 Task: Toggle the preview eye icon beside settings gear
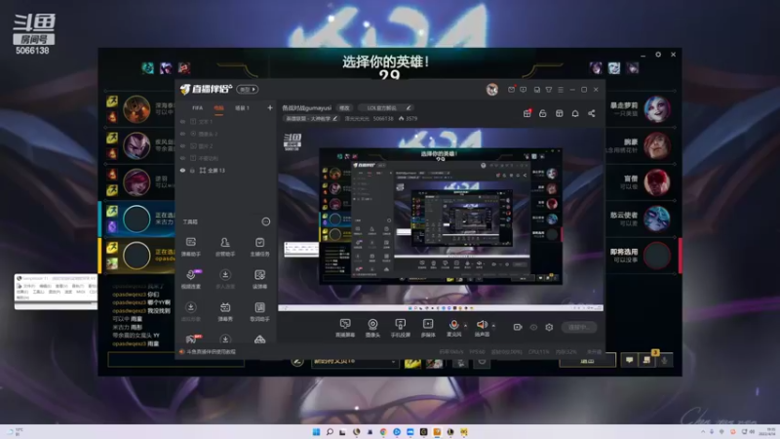pyautogui.click(x=533, y=327)
